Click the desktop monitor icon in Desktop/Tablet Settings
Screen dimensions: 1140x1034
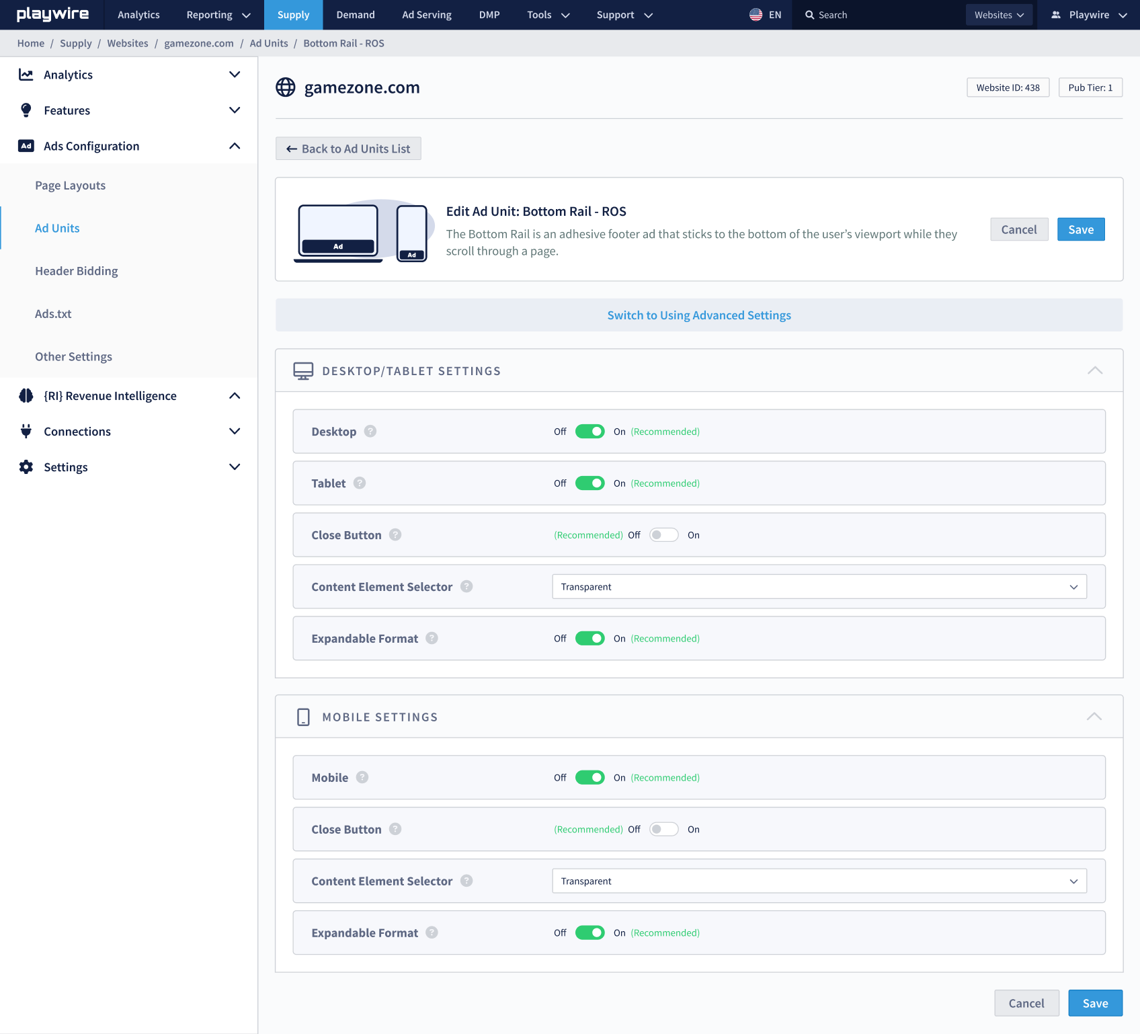[303, 371]
